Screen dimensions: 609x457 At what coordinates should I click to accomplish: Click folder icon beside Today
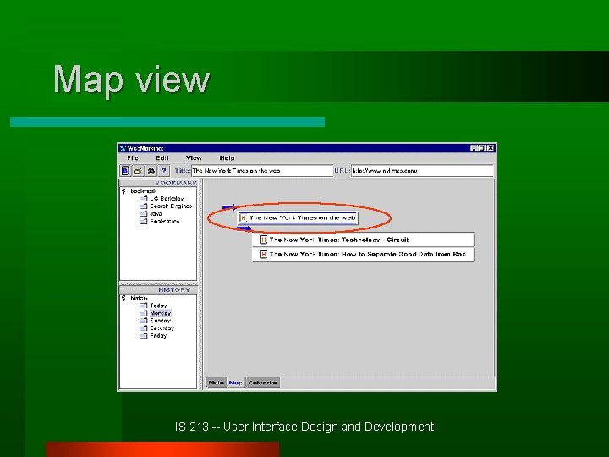(x=143, y=306)
